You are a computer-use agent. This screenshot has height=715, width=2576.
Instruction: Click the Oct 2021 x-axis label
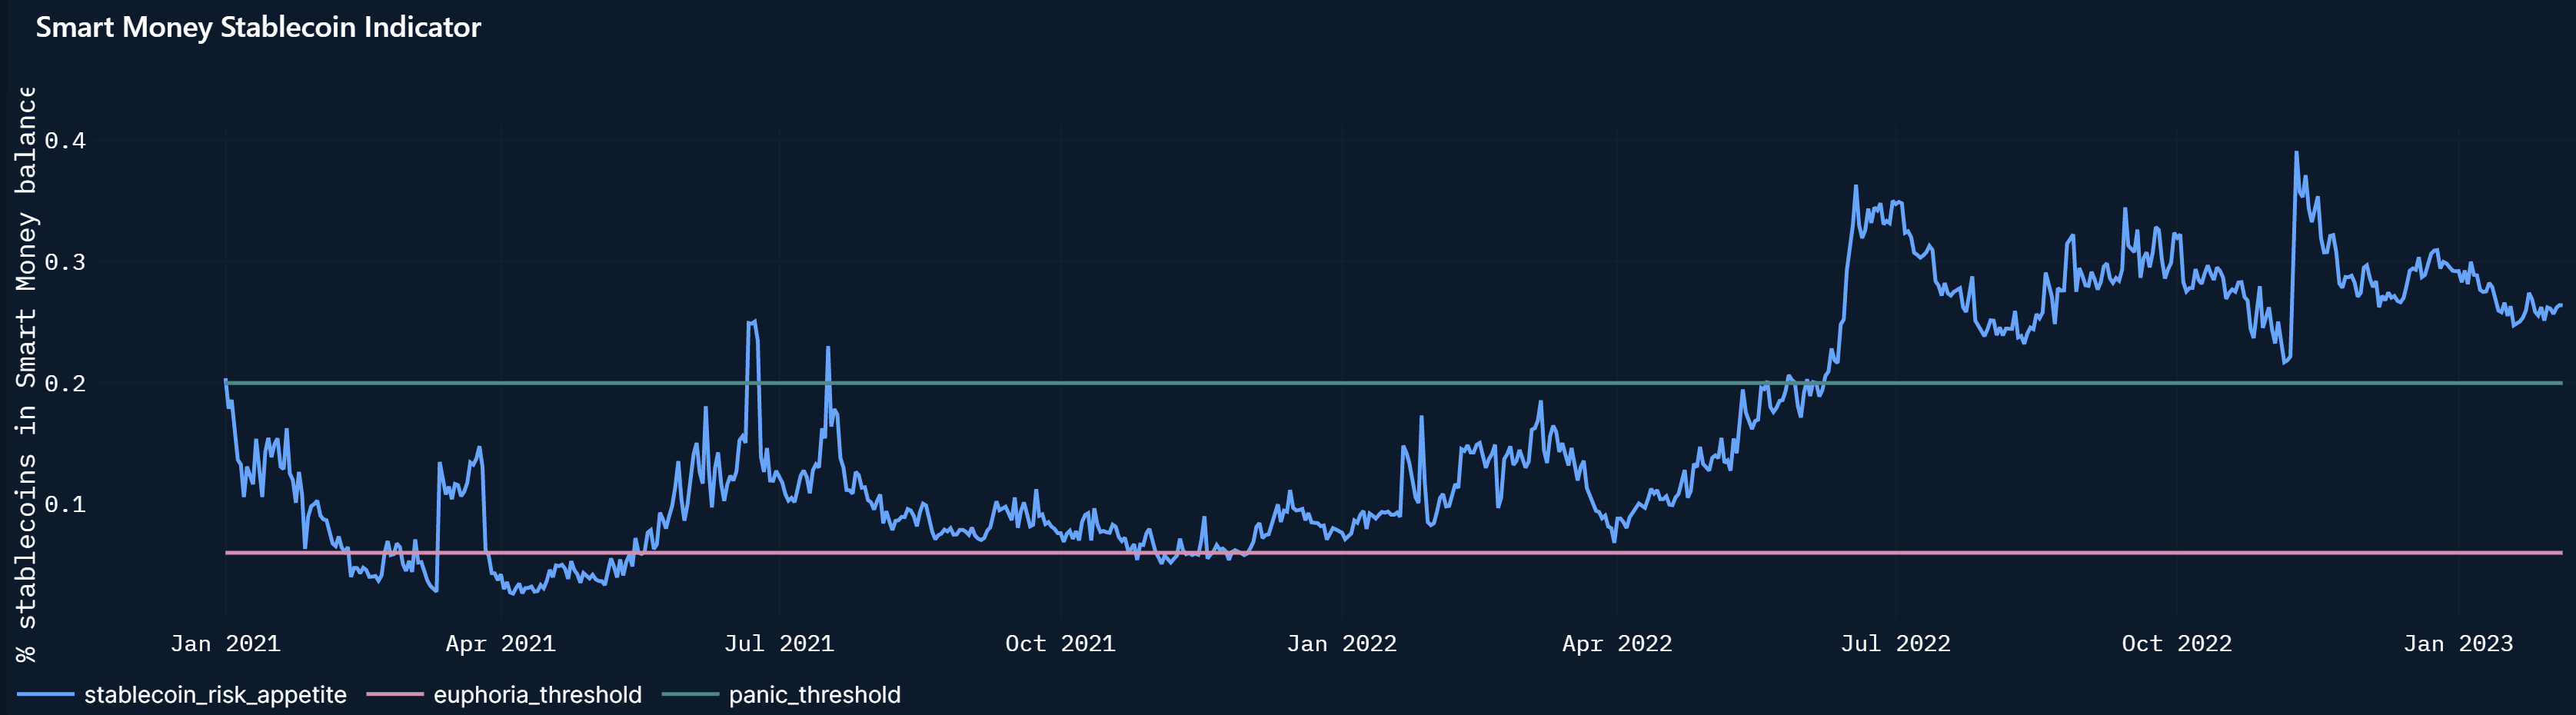[1060, 643]
